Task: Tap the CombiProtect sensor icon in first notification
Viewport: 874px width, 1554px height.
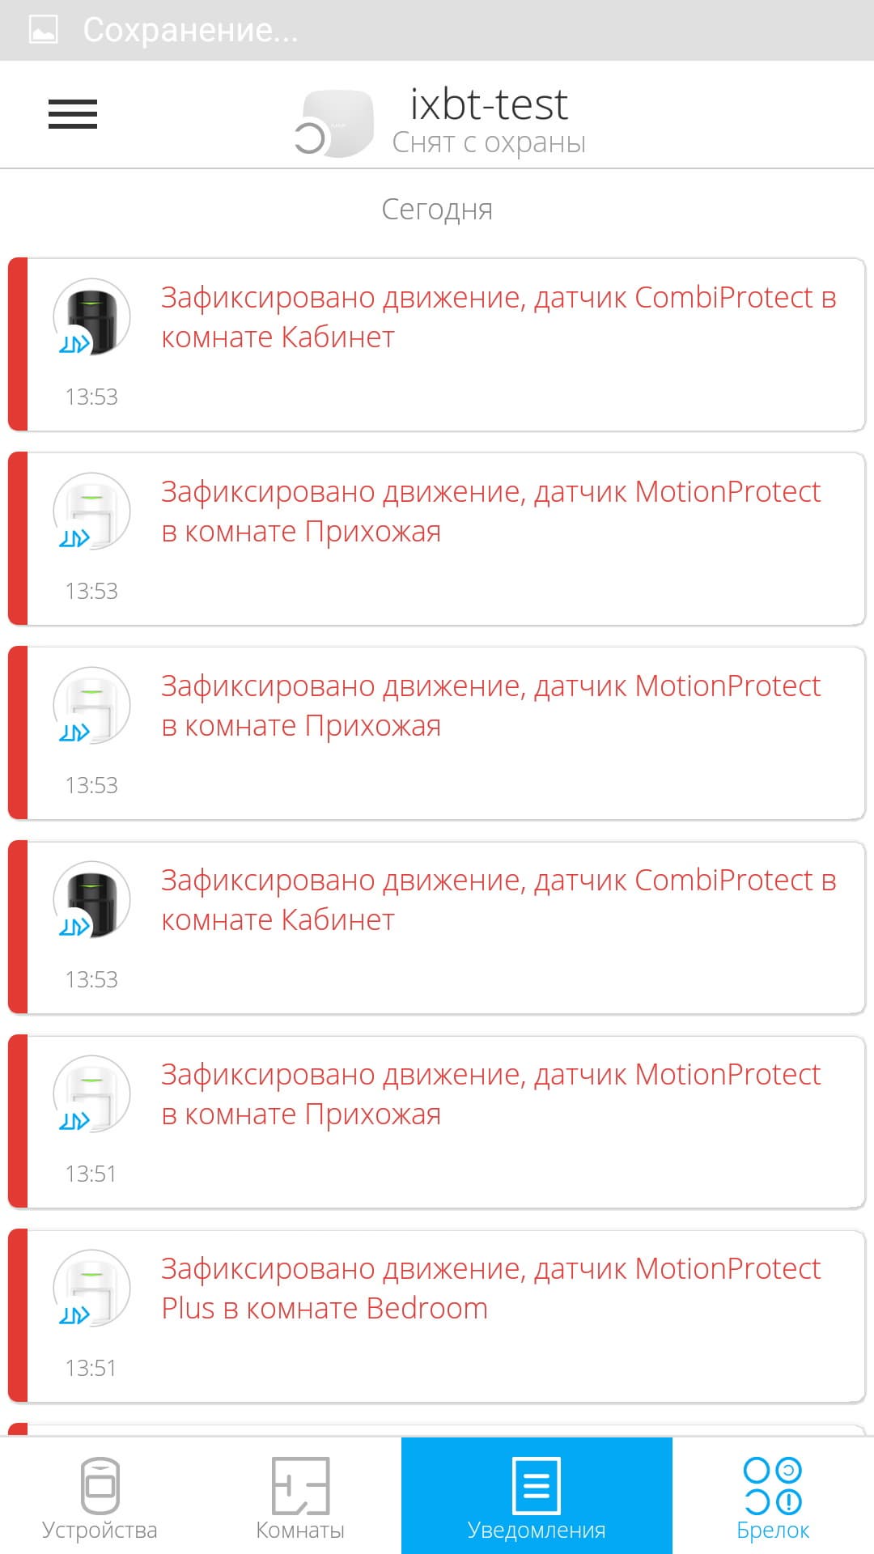Action: [91, 317]
